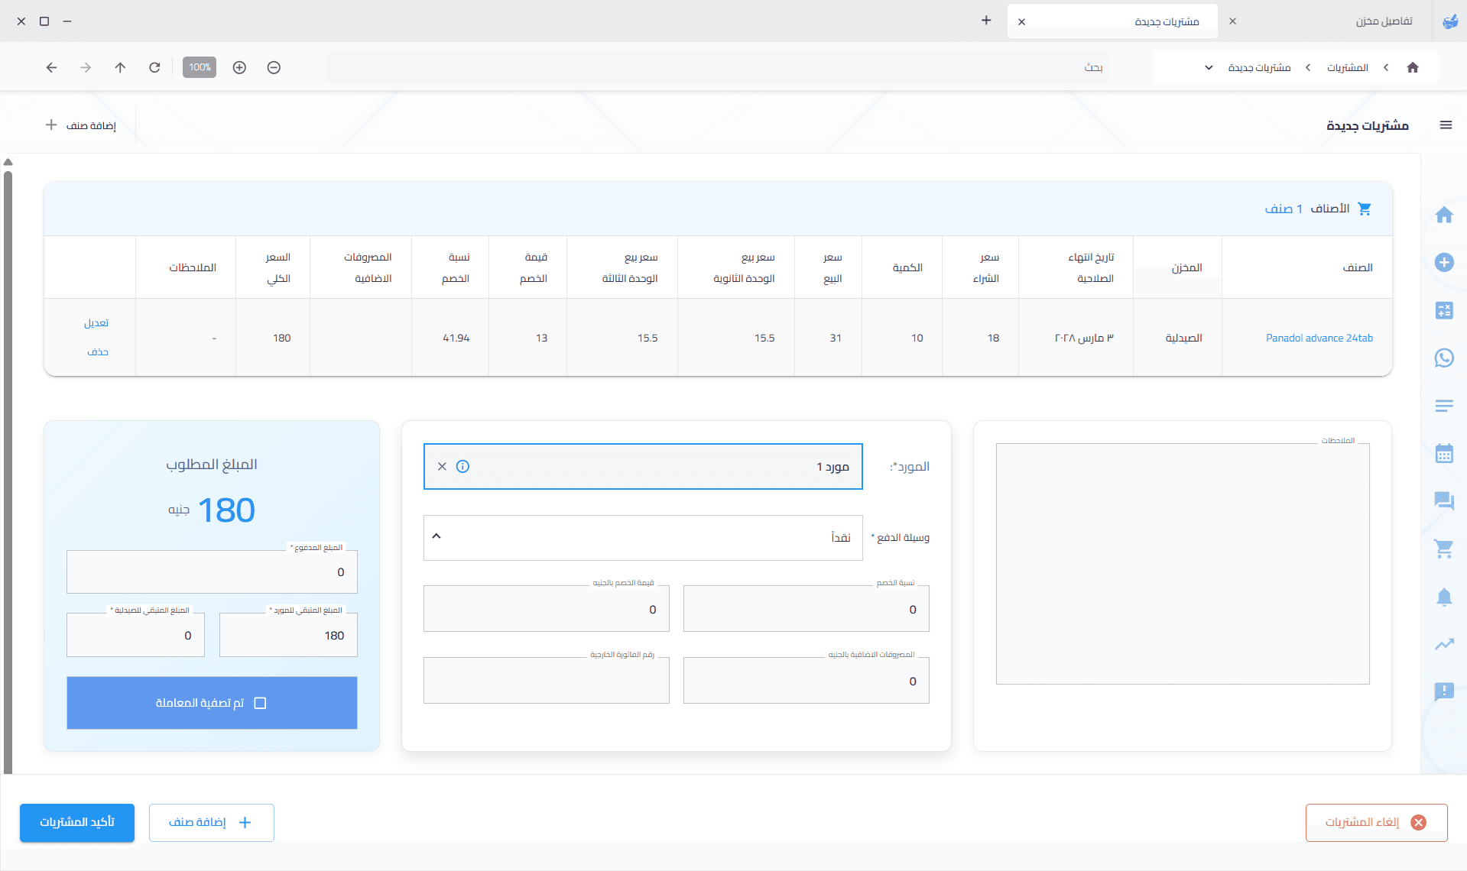The height and width of the screenshot is (871, 1467).
Task: Open notifications bell icon in sidebar
Action: [1443, 597]
